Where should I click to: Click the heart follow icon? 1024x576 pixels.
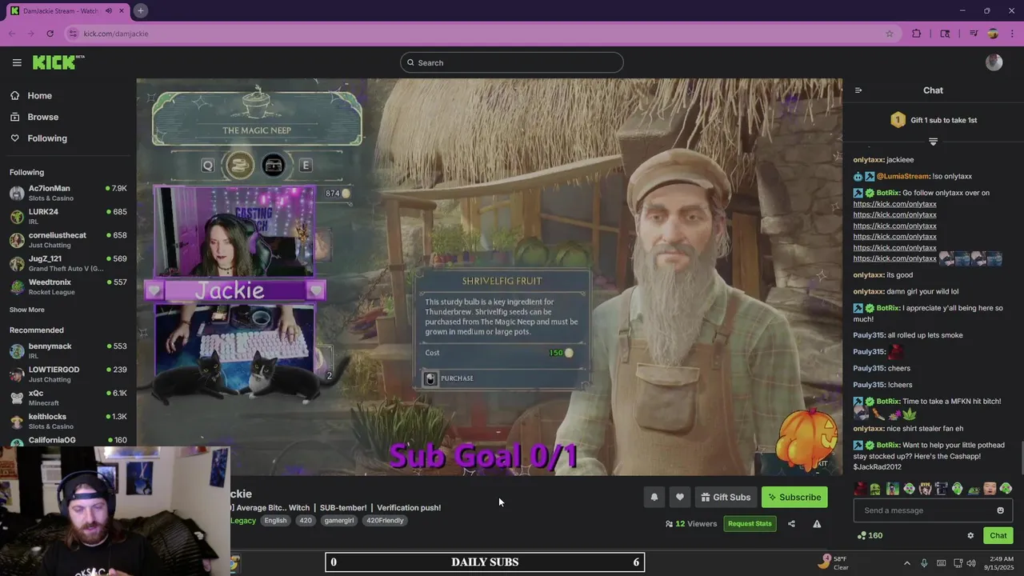[x=680, y=497]
